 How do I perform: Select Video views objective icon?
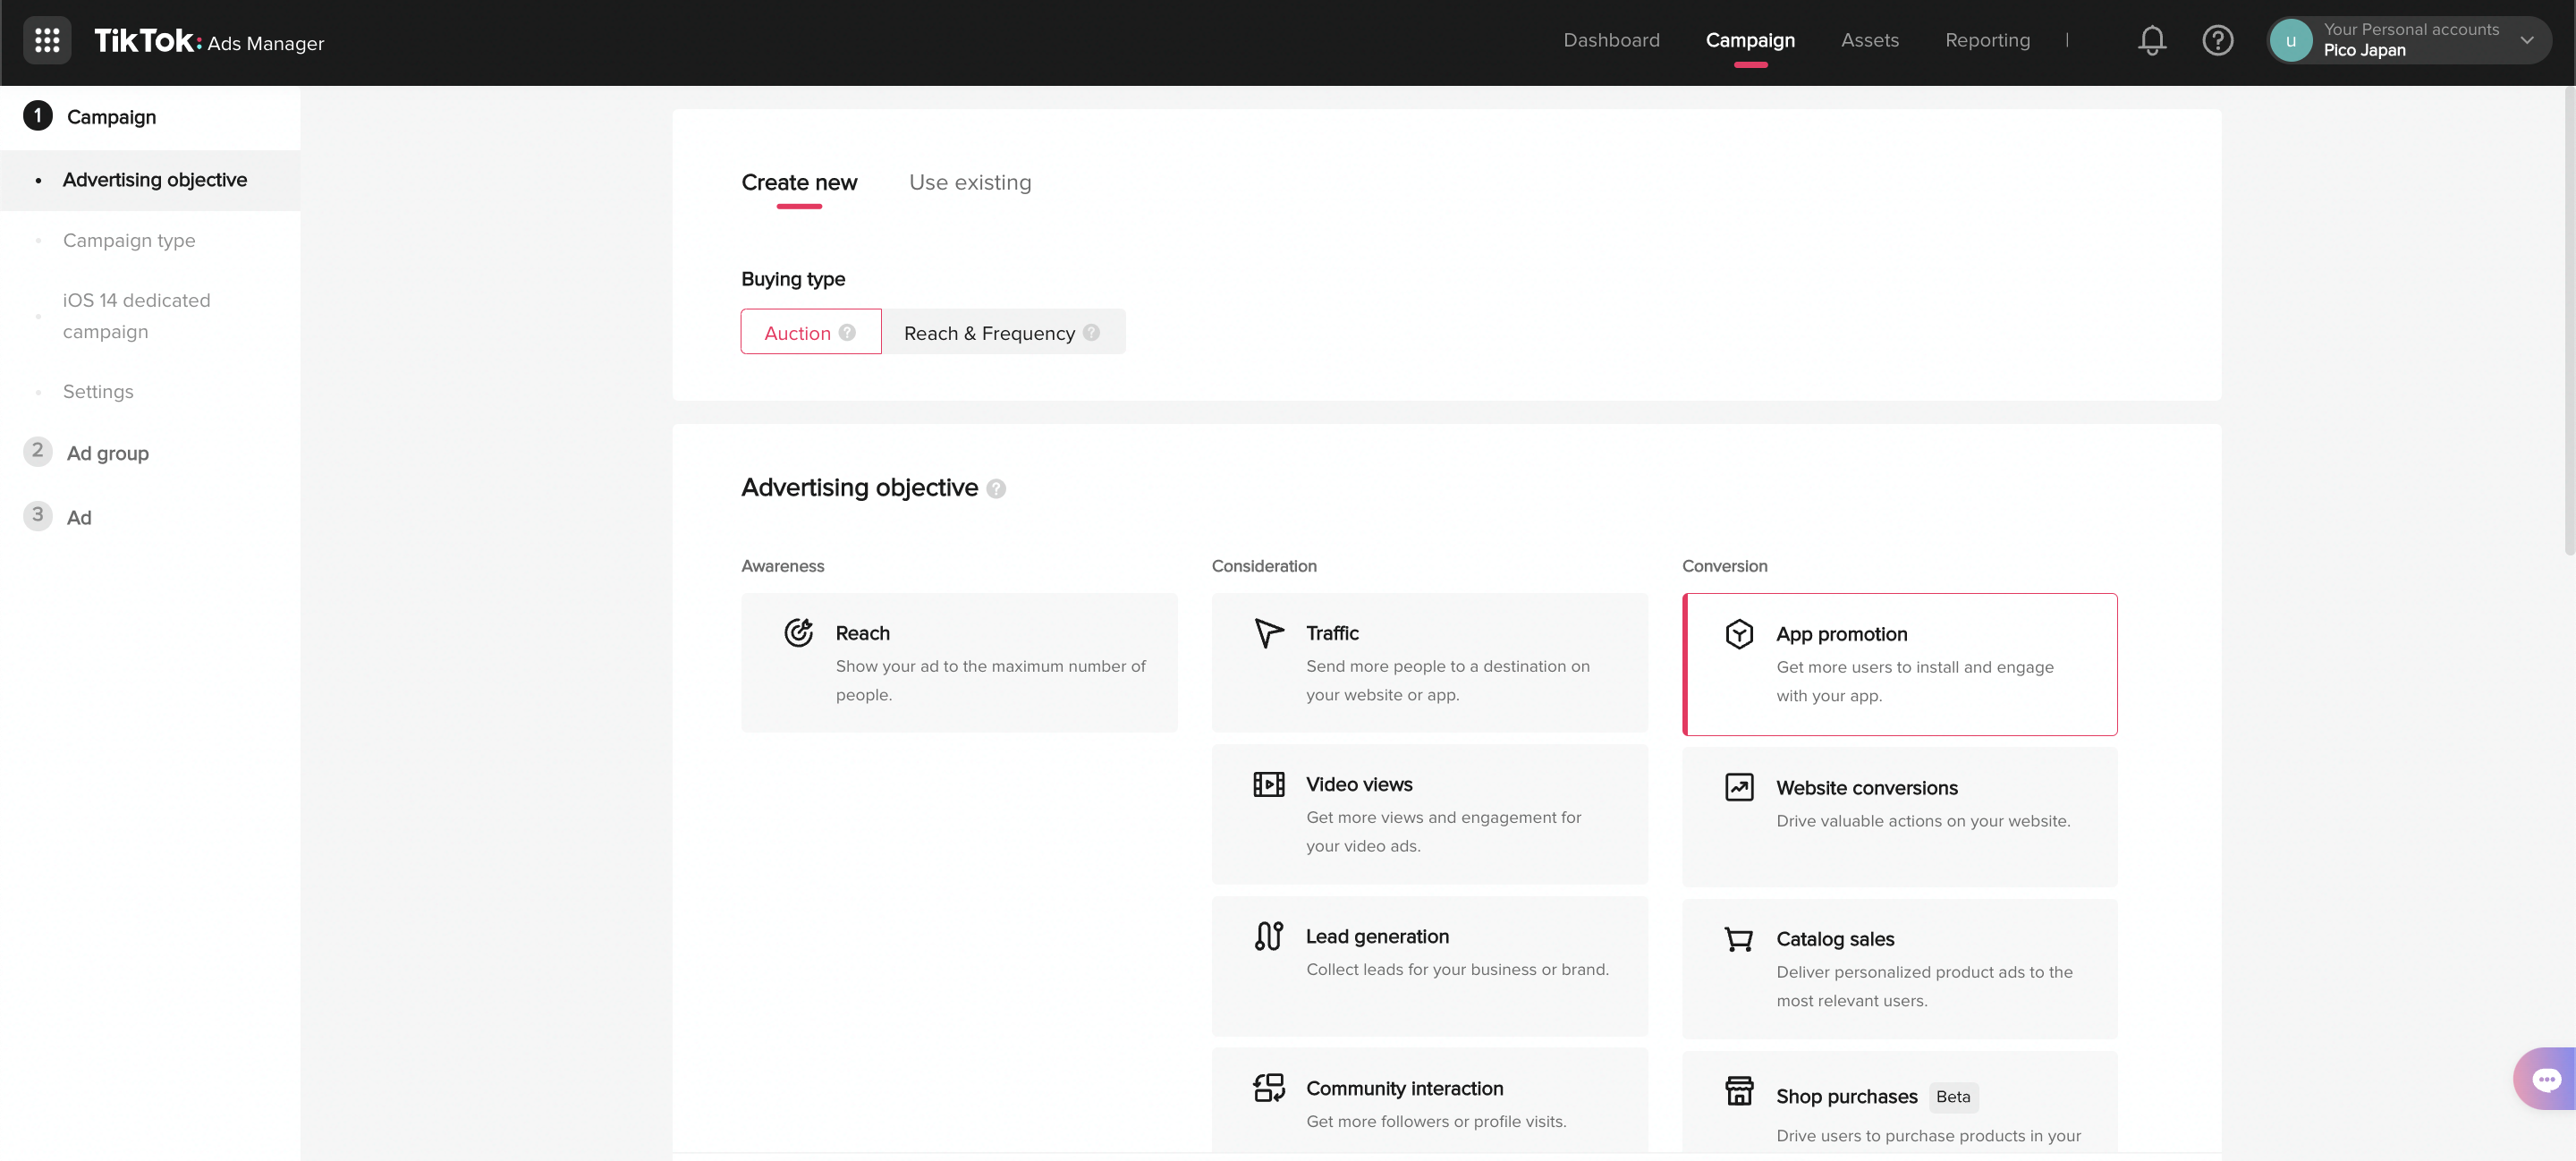[x=1268, y=785]
